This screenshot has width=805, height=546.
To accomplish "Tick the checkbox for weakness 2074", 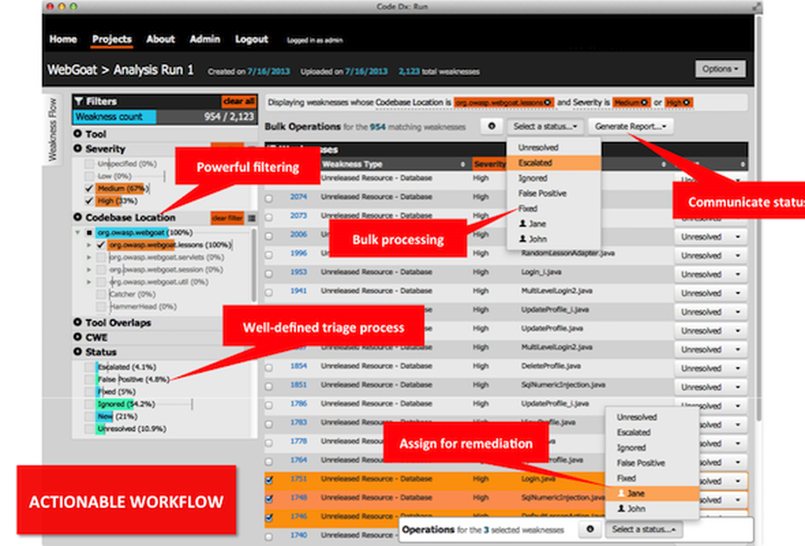I will point(269,198).
